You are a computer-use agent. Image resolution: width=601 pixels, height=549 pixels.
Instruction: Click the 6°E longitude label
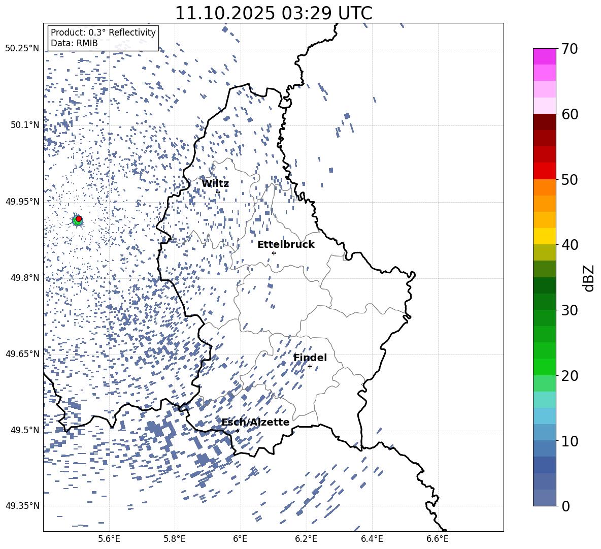[240, 539]
